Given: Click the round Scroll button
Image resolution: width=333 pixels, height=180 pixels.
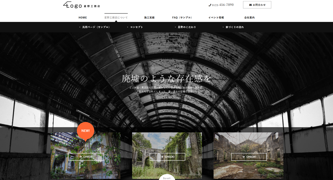Looking at the screenshot, I should click(x=167, y=178).
